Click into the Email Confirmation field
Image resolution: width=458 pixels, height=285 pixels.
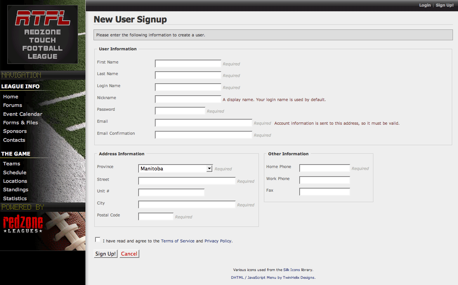[203, 135]
